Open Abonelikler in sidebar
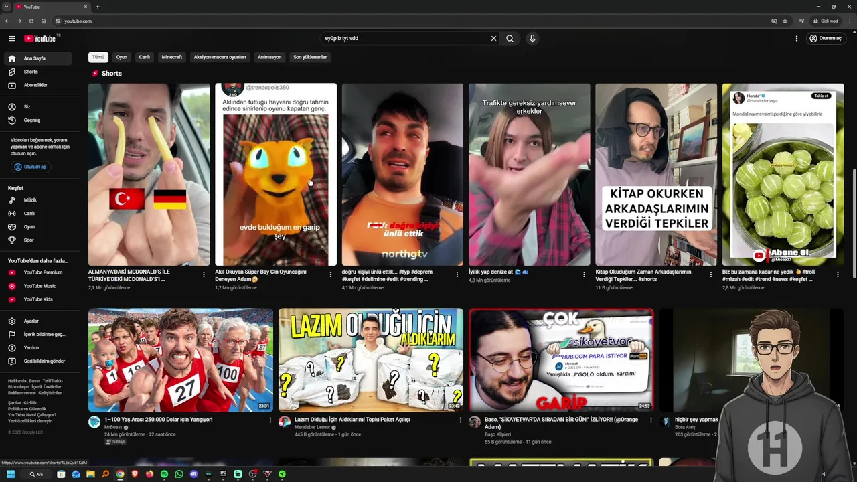The image size is (857, 482). (x=37, y=85)
